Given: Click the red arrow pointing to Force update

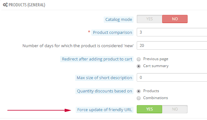Looking at the screenshot, I should tap(39, 110).
